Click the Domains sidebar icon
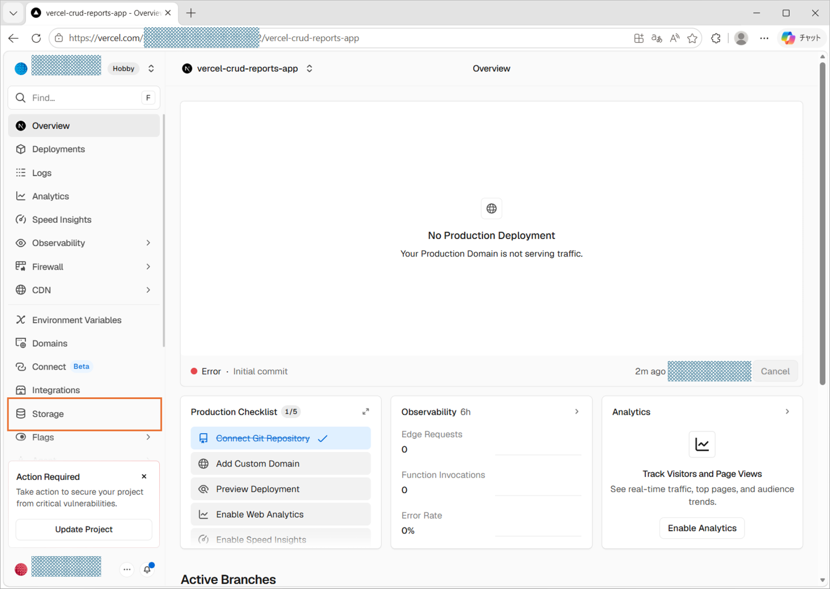Screen dimensions: 830x589 point(21,344)
